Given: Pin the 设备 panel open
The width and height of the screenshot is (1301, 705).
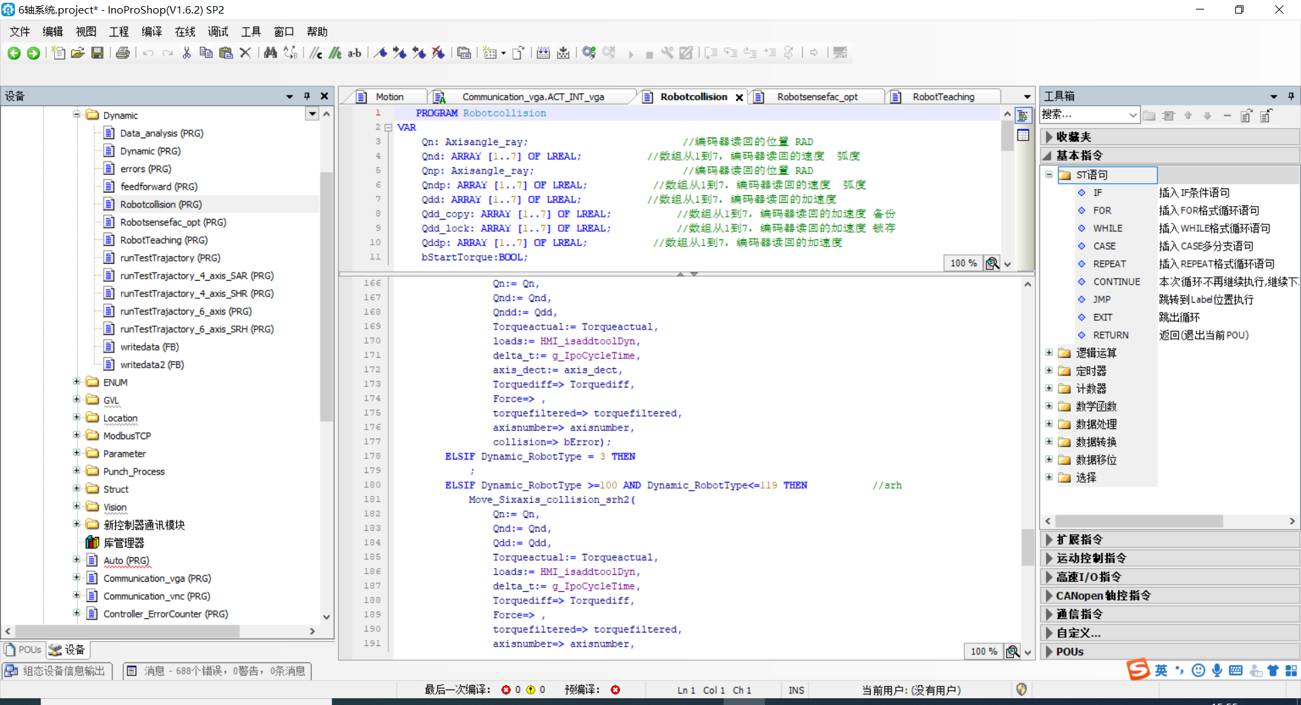Looking at the screenshot, I should [x=307, y=96].
